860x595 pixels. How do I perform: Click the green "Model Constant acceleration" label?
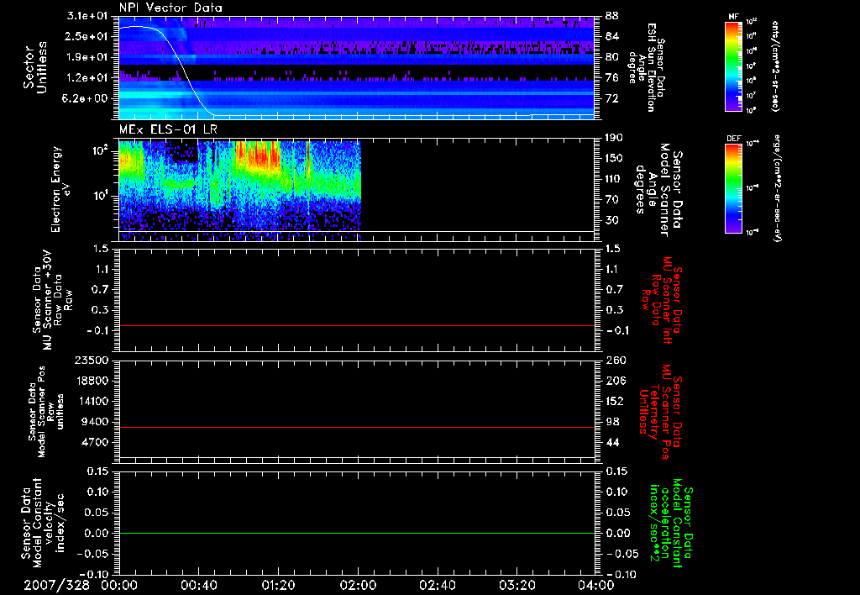coord(671,523)
